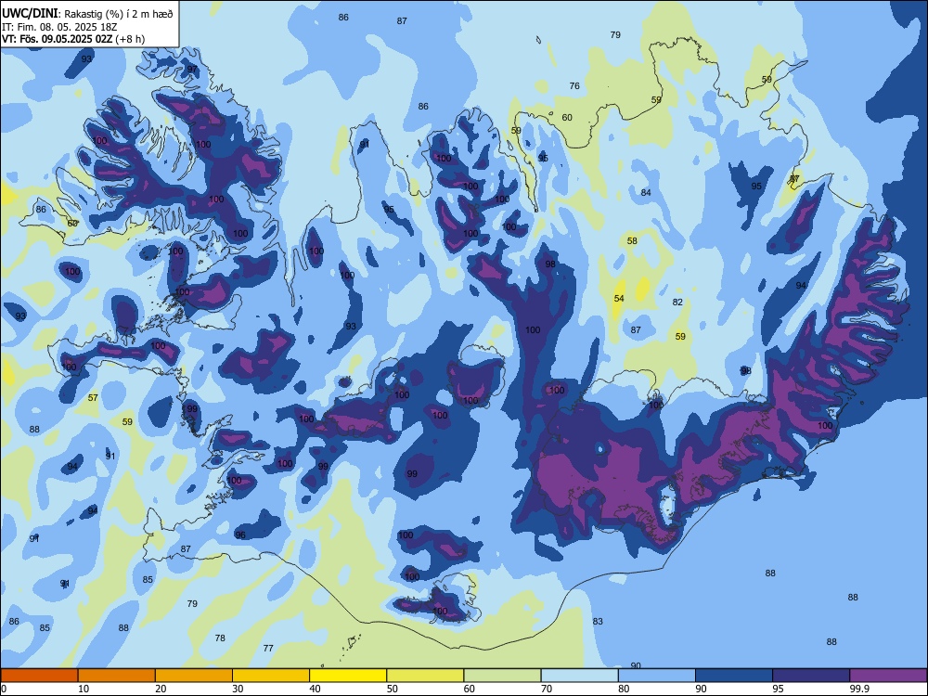Screen dimensions: 928x696
Task: Click the 0–10 dark orange legend swatch
Action: tap(39, 676)
